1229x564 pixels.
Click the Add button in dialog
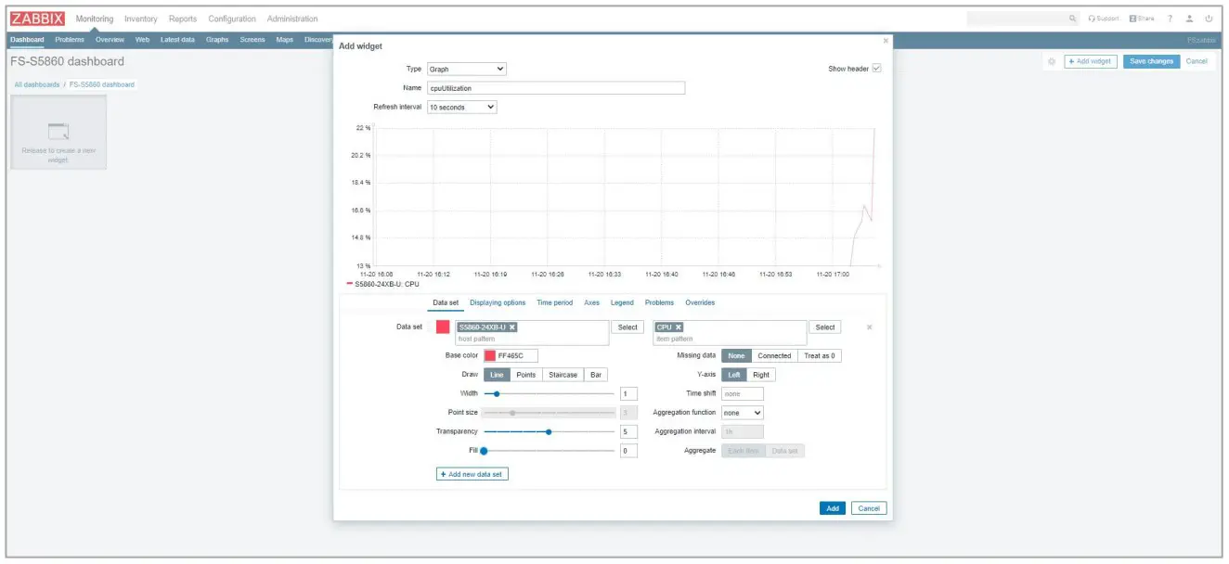coord(833,508)
